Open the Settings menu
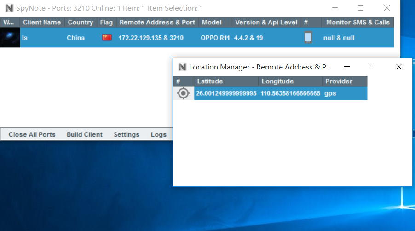415x231 pixels. coord(127,134)
